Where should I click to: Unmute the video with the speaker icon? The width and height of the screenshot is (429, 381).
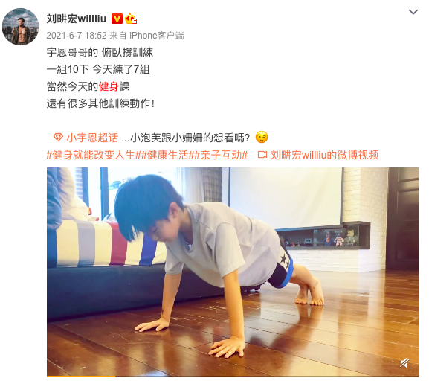click(404, 363)
